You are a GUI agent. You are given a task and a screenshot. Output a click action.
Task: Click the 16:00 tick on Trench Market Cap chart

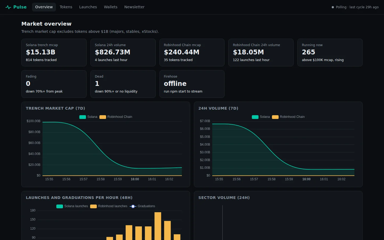(x=135, y=179)
